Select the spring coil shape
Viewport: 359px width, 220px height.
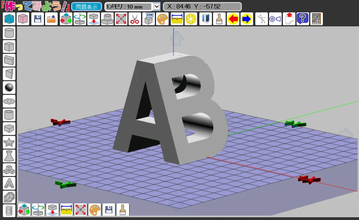pos(9,210)
